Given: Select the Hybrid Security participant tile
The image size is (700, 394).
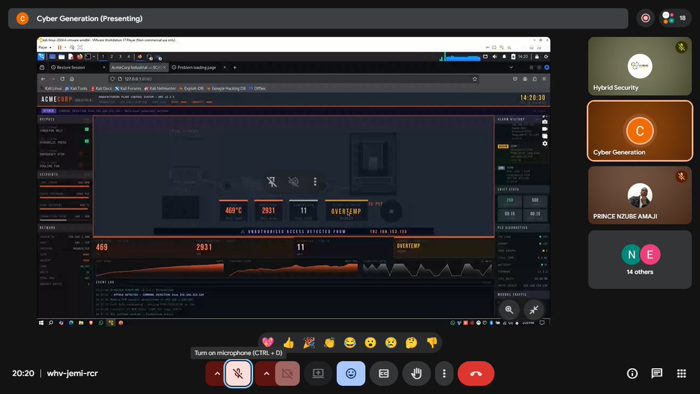Looking at the screenshot, I should 640,67.
